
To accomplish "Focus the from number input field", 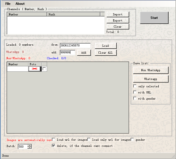I will [x=75, y=46].
